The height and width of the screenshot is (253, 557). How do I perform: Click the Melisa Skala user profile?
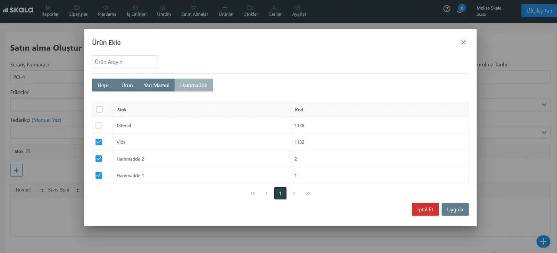coord(489,11)
